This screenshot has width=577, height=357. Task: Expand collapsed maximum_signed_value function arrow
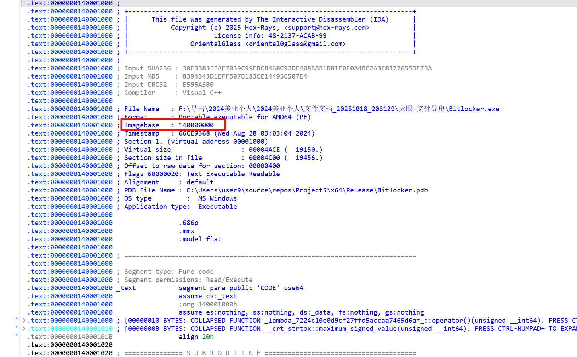(24, 329)
